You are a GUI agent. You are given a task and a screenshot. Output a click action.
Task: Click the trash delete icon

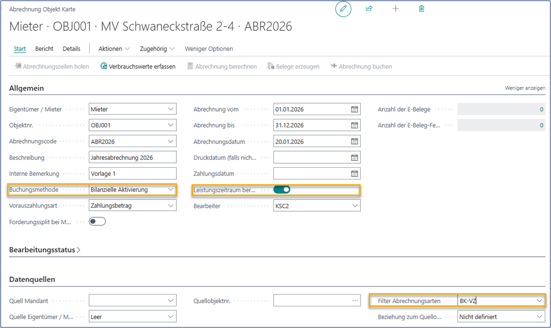click(422, 9)
